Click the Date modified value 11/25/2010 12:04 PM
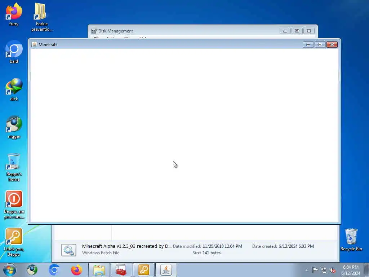The image size is (369, 277). (x=222, y=246)
